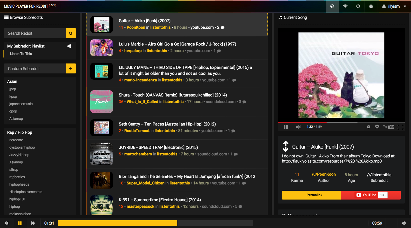Seek on the YouTube red progress bar
Viewport: 411px width, 228px height.
[341, 122]
